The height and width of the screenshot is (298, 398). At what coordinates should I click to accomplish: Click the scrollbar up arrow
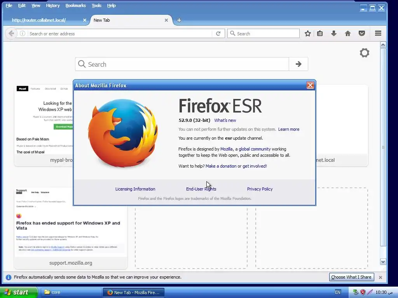tap(383, 45)
